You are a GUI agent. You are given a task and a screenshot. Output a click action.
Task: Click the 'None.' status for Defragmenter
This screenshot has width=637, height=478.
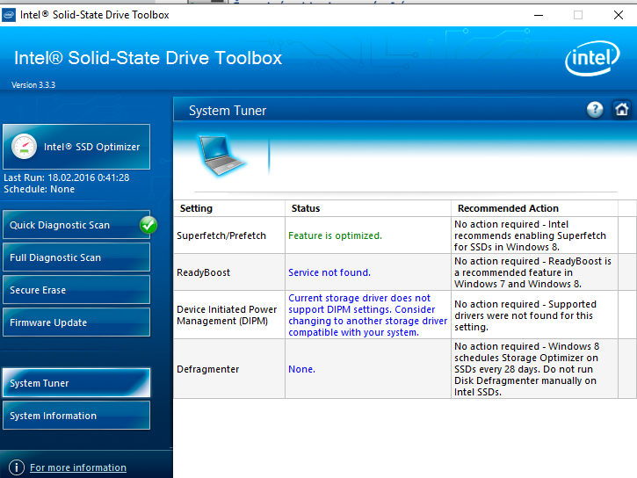coord(302,369)
